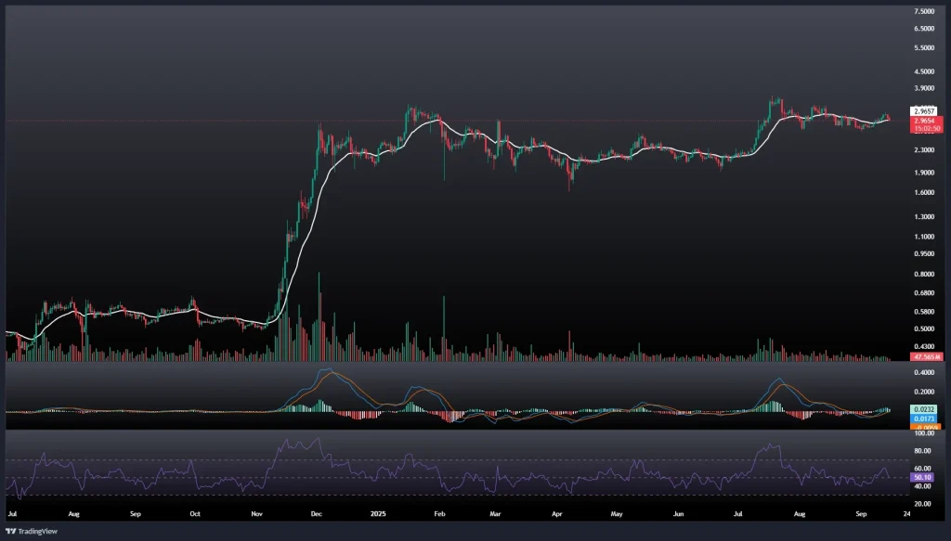Click the 1.3000 price scale label

pos(923,216)
